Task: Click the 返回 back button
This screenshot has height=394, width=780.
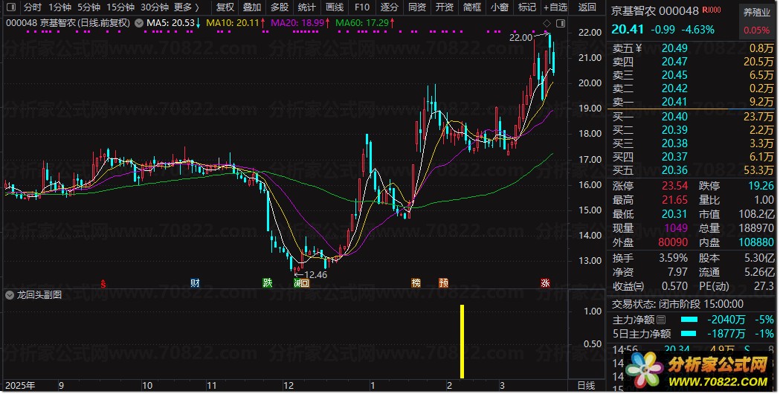Action: (587, 7)
